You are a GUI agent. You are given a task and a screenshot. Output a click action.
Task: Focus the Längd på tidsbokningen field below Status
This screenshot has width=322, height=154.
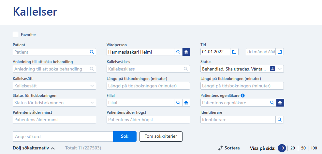pyautogui.click(x=242, y=86)
